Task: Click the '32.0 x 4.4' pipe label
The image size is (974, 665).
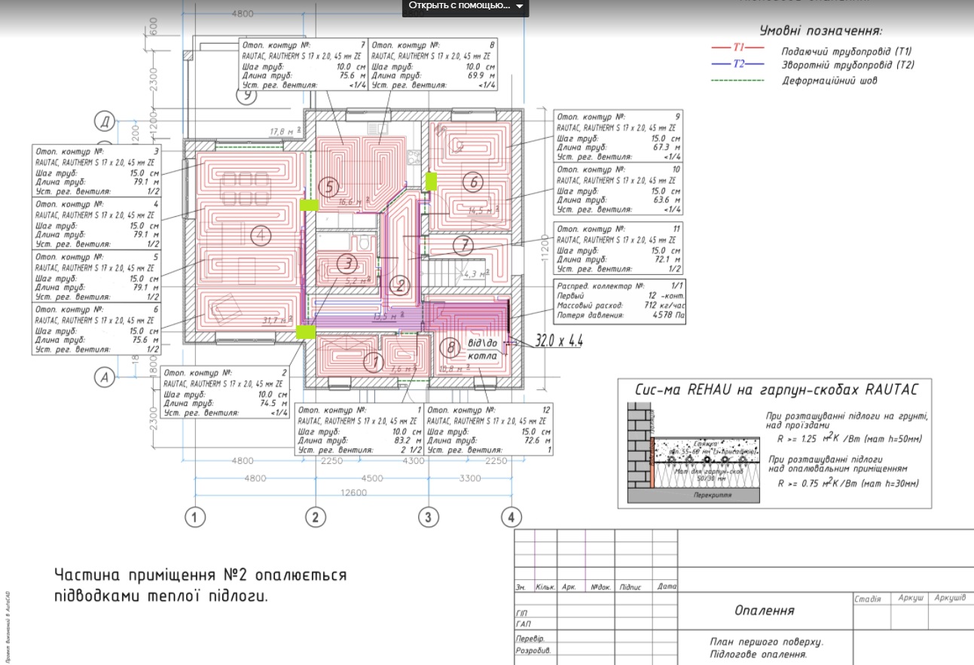Action: click(559, 342)
